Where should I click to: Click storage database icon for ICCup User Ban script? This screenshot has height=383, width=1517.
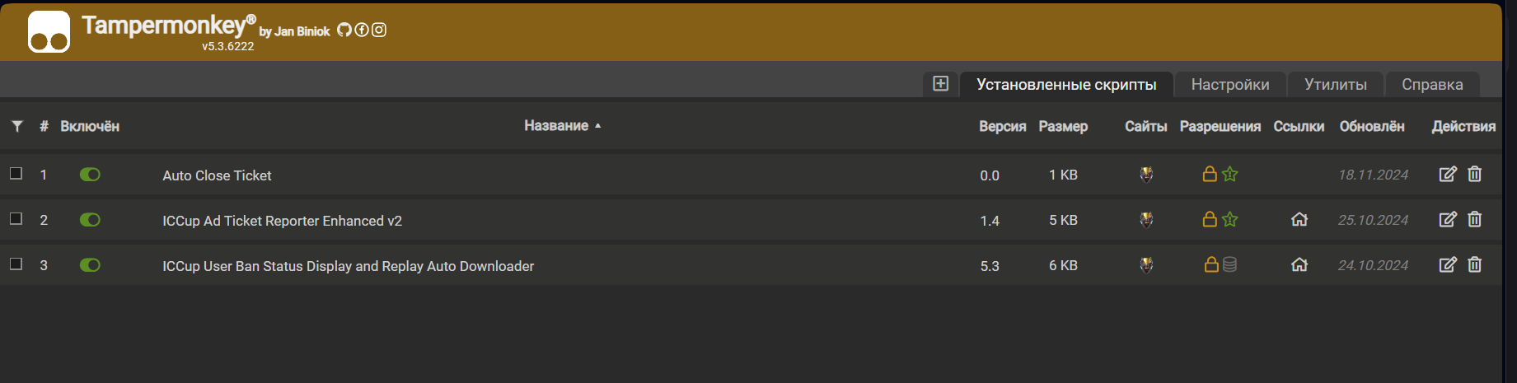[x=1230, y=264]
